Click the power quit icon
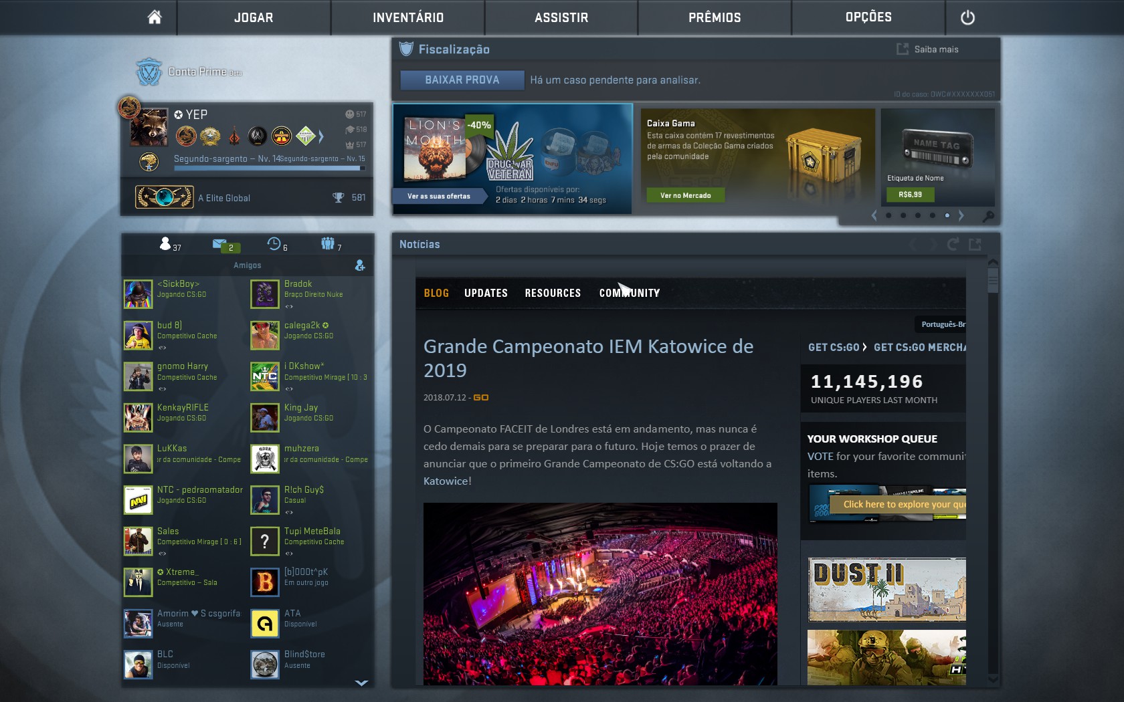This screenshot has height=702, width=1124. tap(967, 17)
